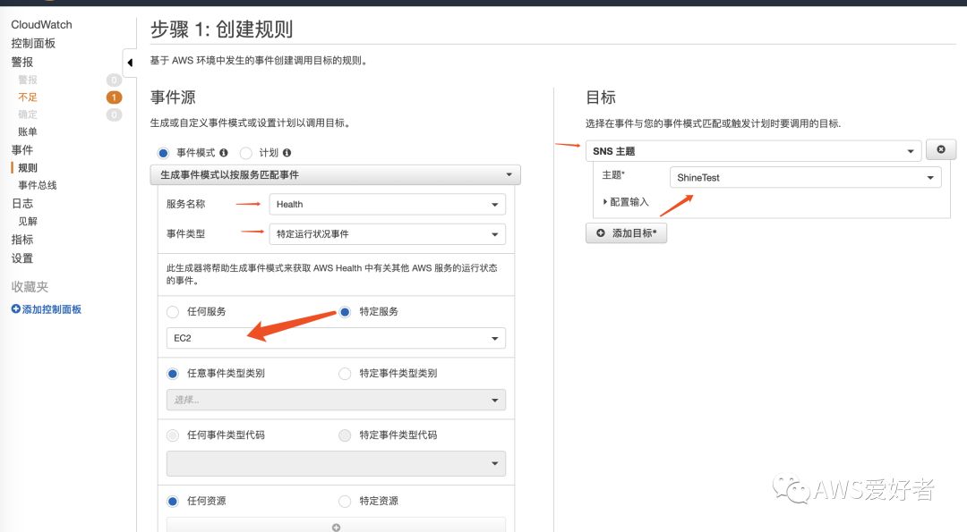Click the 主题* label
Screen dimensions: 967x532
(613, 175)
